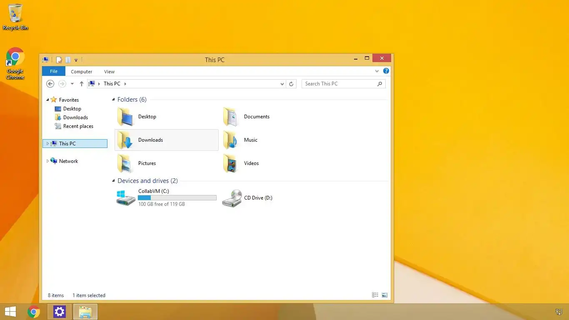Open Help with the blue question mark
Screen dimensions: 569x320
click(x=386, y=71)
